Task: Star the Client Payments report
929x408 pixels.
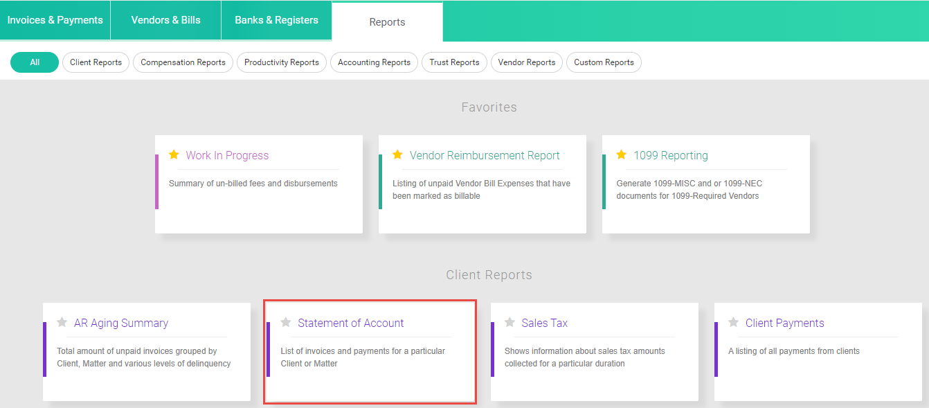Action: pyautogui.click(x=734, y=322)
